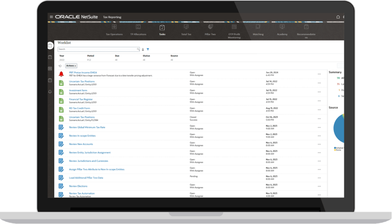Viewport: 392px width, 224px height.
Task: Open actions menu for PBT Pretax Income EMEA
Action: [319, 74]
